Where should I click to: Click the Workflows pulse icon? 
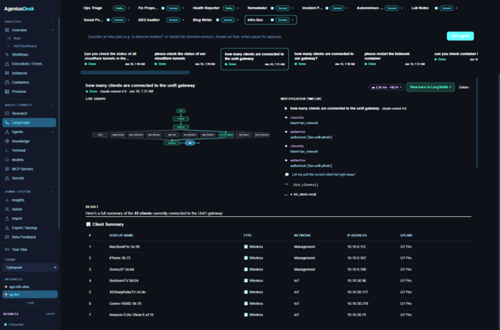tap(7, 54)
